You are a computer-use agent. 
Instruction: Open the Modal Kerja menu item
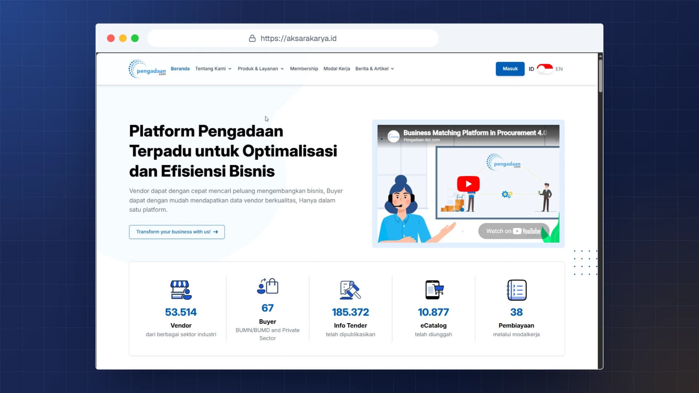click(337, 69)
